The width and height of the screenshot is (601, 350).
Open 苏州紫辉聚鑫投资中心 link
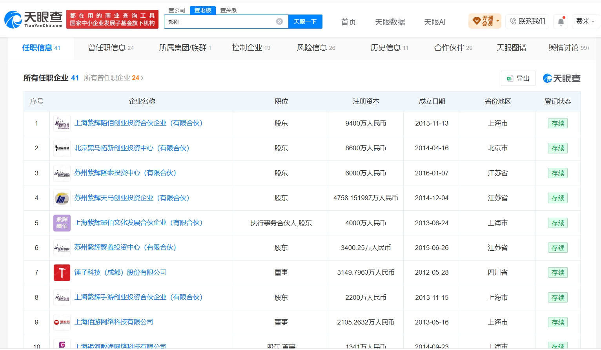125,248
